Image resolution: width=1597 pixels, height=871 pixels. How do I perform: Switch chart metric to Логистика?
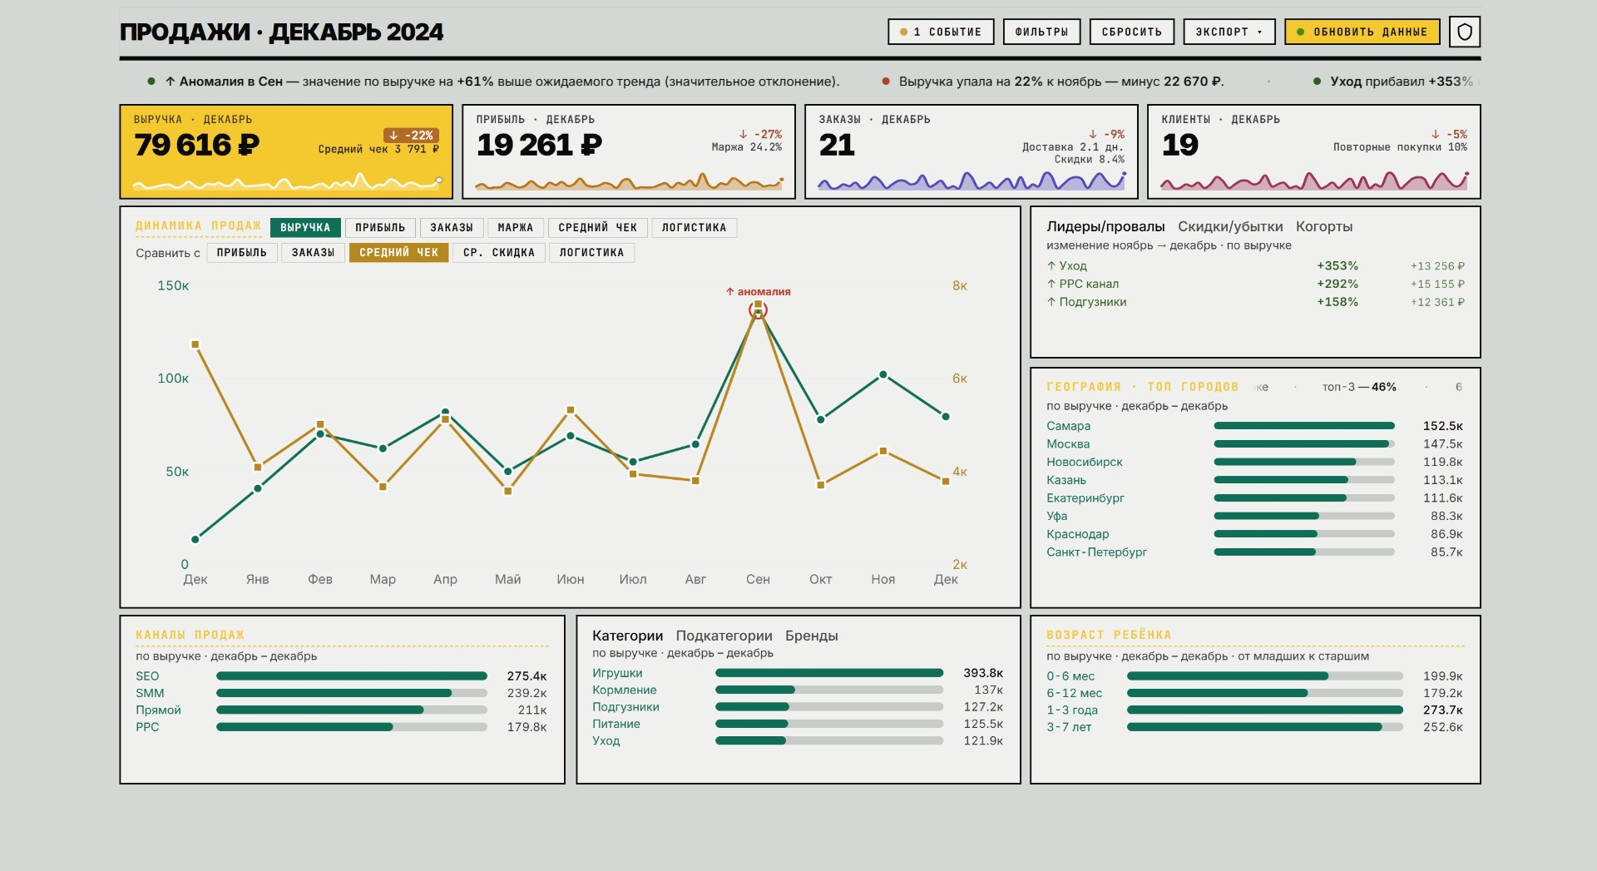click(695, 228)
